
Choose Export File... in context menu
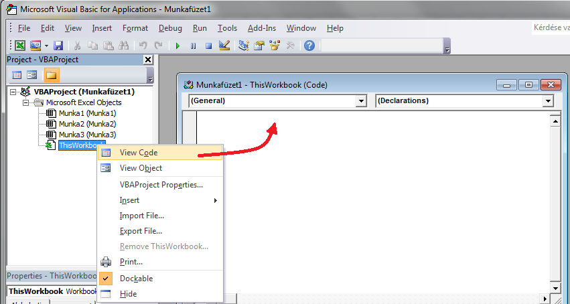click(160, 230)
